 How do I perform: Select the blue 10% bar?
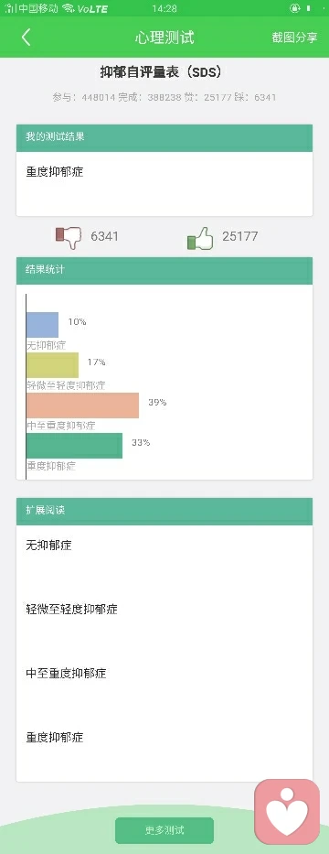point(42,325)
